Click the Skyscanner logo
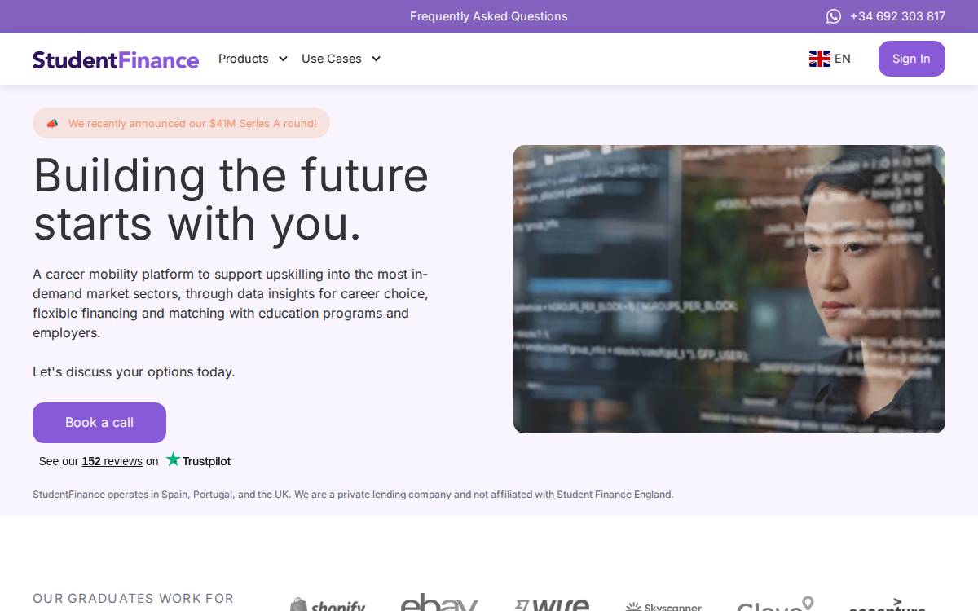Screen dimensions: 978x611 [x=663, y=606]
